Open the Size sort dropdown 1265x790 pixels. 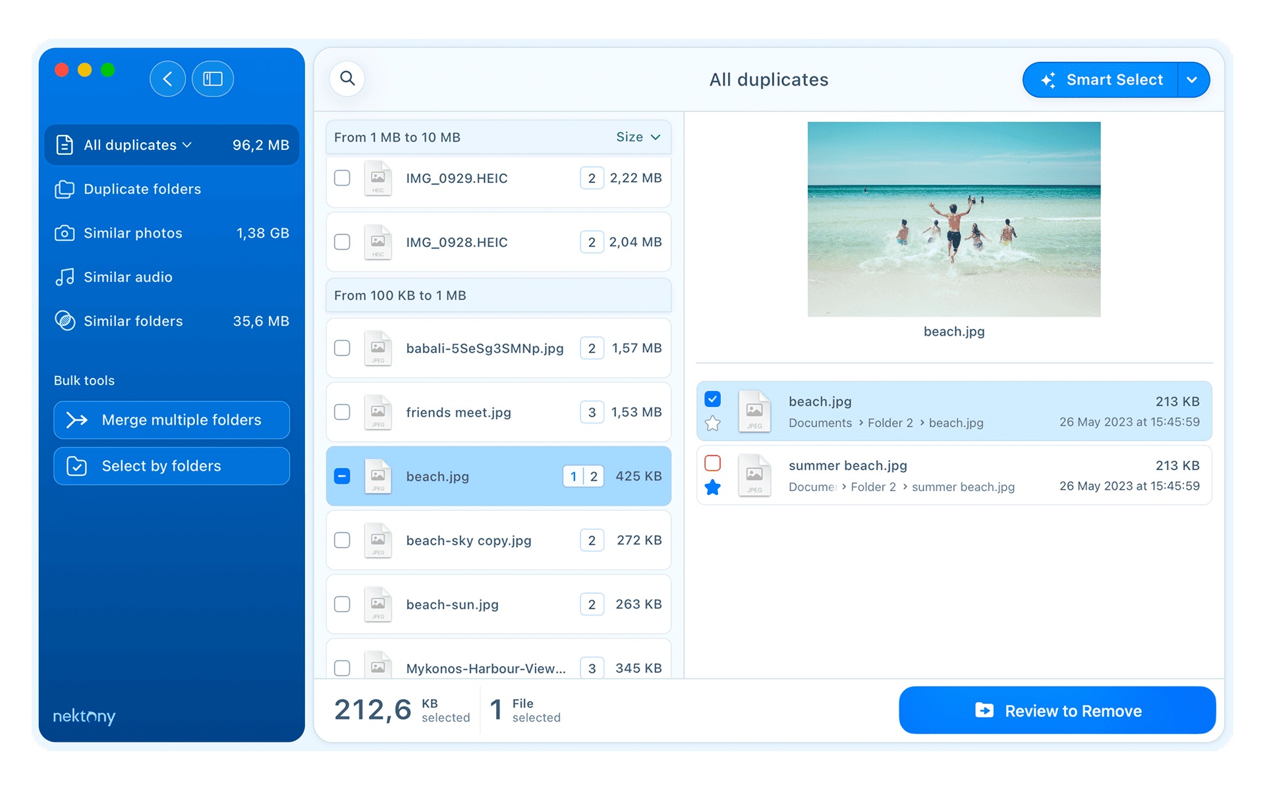(638, 137)
